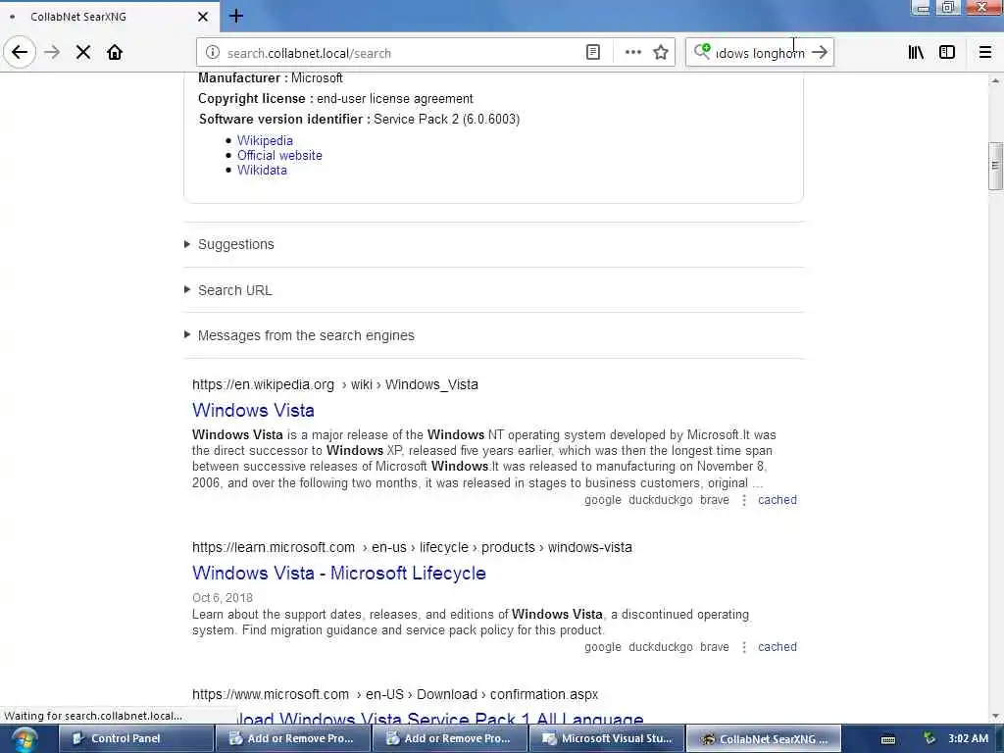Click the scrollbar down arrow
Viewport: 1004px width, 753px height.
click(x=995, y=716)
